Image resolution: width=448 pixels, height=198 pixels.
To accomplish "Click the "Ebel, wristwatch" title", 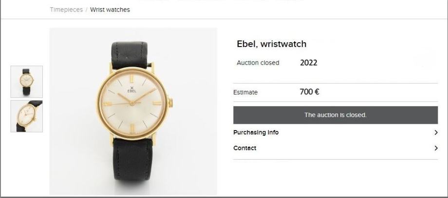I will 271,44.
